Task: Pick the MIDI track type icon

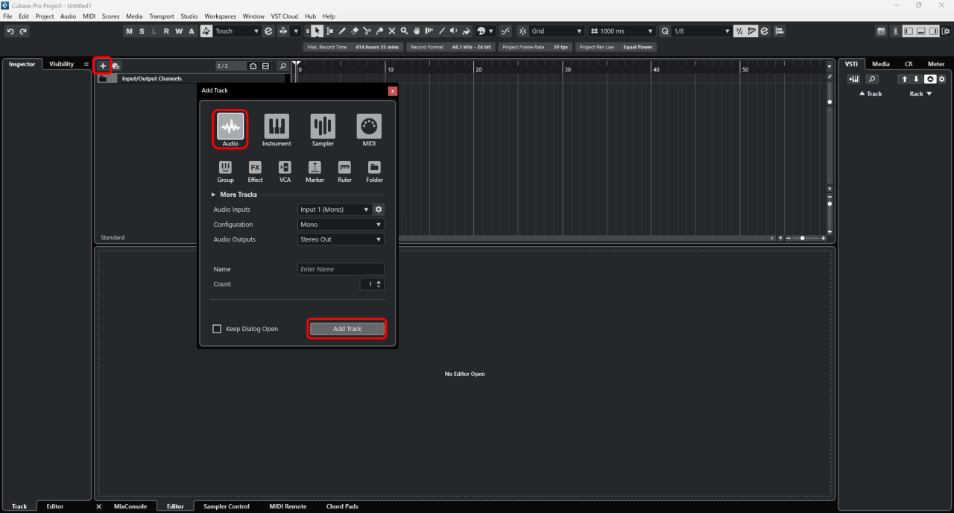Action: pos(369,127)
